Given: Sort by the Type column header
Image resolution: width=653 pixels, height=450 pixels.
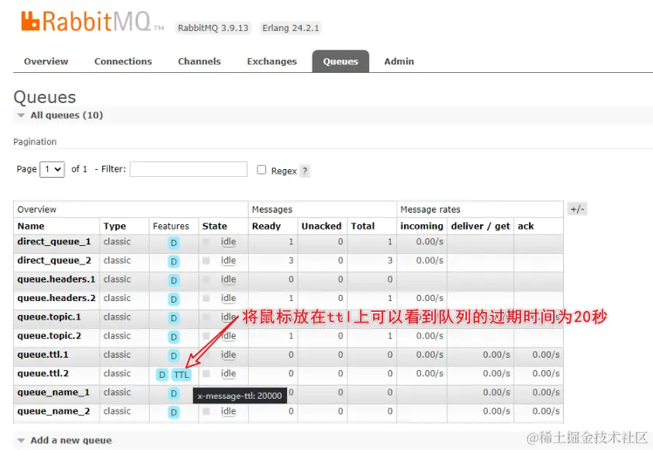Looking at the screenshot, I should 115,226.
